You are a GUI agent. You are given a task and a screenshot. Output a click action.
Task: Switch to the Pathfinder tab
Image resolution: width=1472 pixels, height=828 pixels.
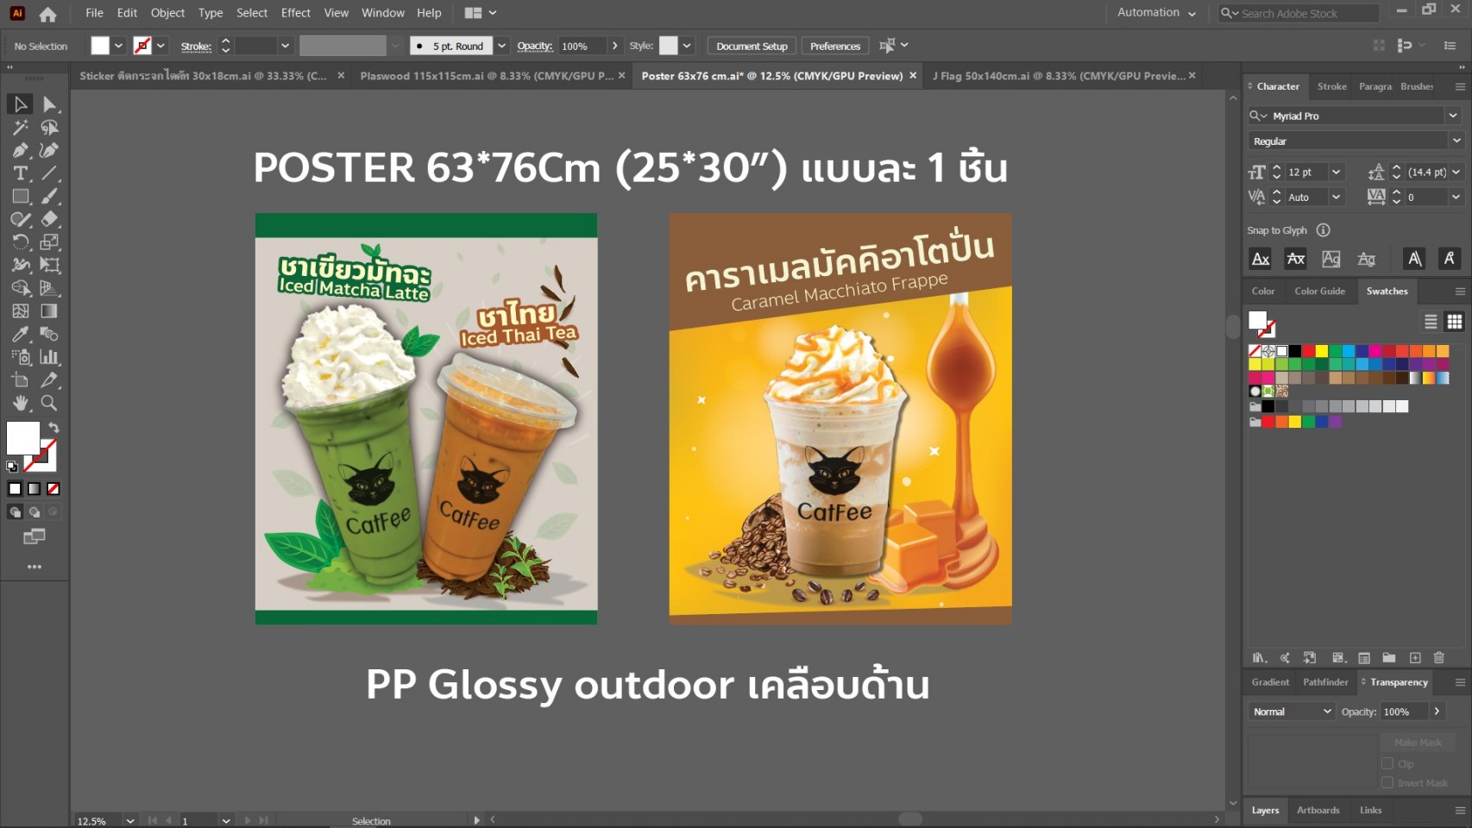click(1325, 681)
